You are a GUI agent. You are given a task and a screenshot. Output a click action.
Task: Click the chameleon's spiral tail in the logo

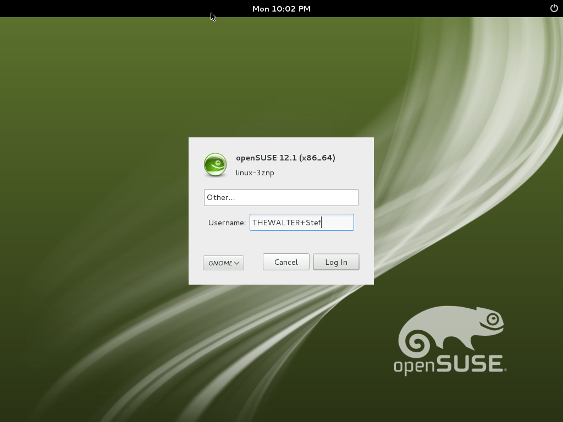point(417,342)
